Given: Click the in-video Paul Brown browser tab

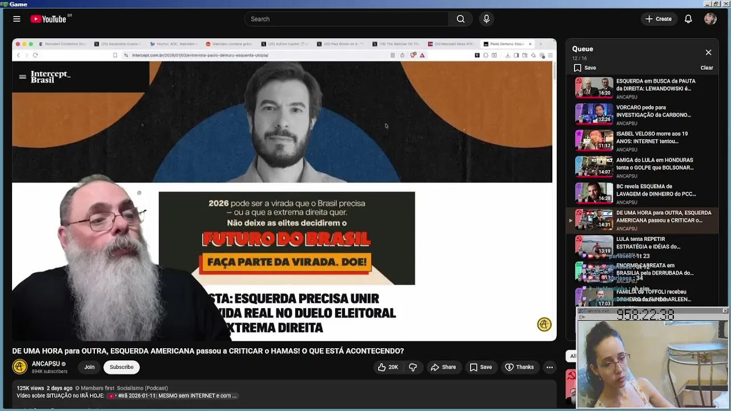Looking at the screenshot, I should [339, 44].
